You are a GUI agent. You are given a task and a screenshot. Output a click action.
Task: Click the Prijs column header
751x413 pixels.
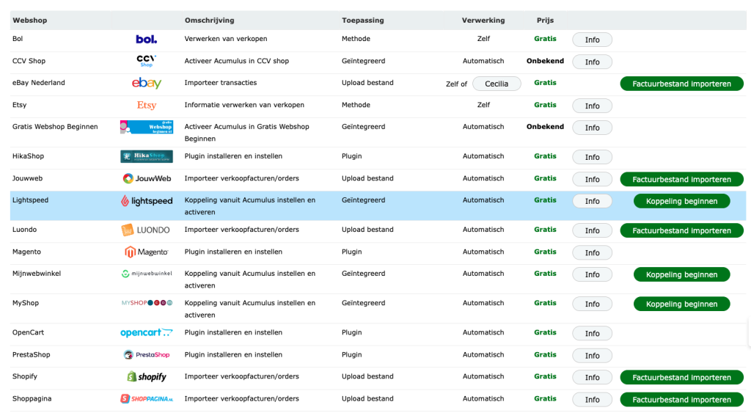pyautogui.click(x=545, y=20)
